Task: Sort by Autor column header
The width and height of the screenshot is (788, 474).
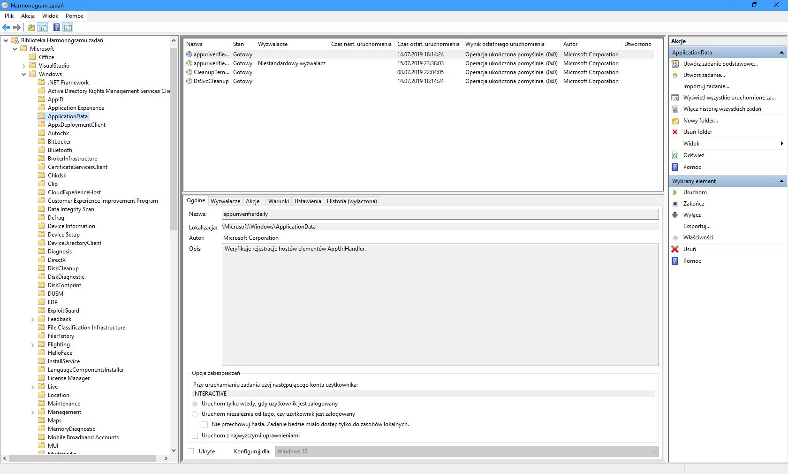Action: click(x=591, y=44)
